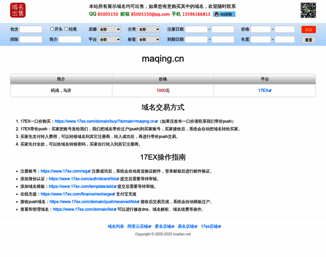The width and height of the screenshot is (326, 257).
Task: Open the 分类 dropdown menu
Action: pos(148,30)
